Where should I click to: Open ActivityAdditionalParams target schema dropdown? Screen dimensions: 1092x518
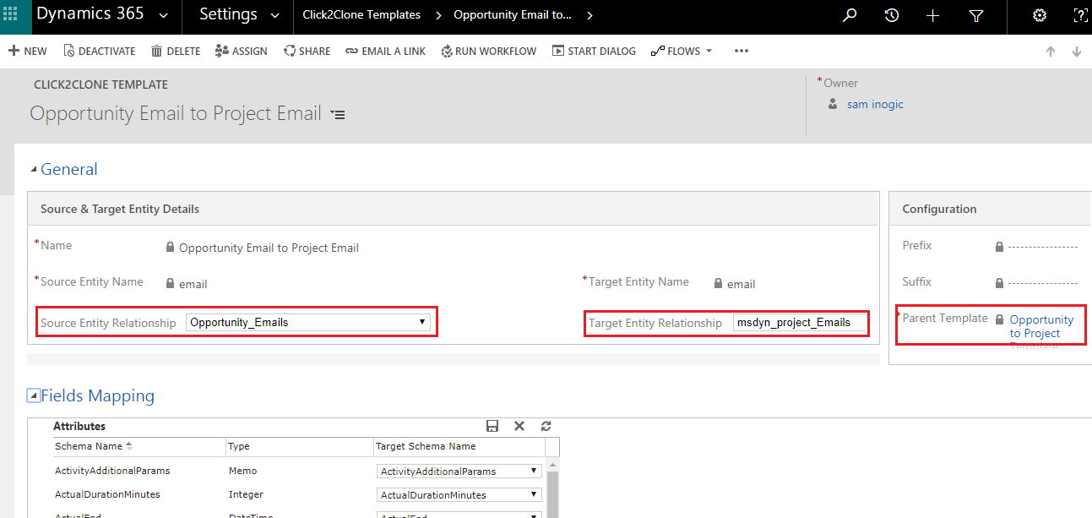tap(459, 471)
